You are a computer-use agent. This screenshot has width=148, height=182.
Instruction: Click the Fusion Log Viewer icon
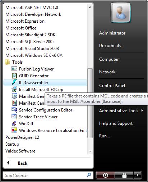click(x=14, y=69)
